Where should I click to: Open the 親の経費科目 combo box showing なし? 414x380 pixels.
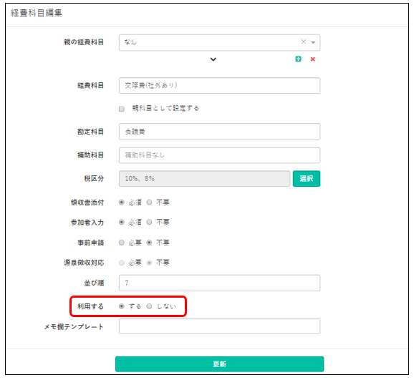pyautogui.click(x=219, y=42)
